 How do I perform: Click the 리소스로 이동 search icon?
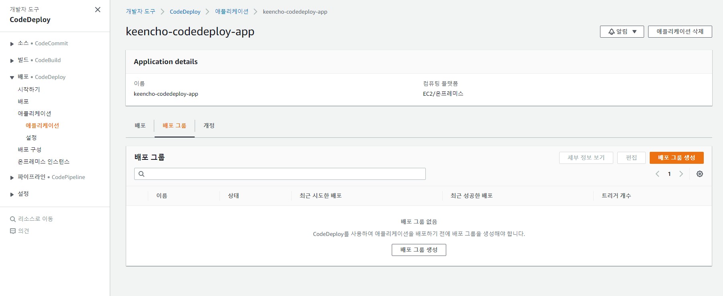13,219
